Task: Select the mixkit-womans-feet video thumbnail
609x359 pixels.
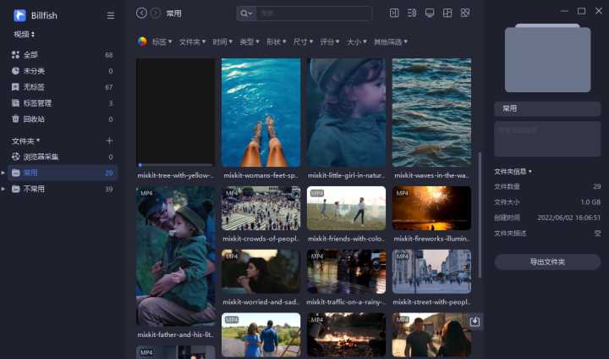Action: click(x=261, y=113)
